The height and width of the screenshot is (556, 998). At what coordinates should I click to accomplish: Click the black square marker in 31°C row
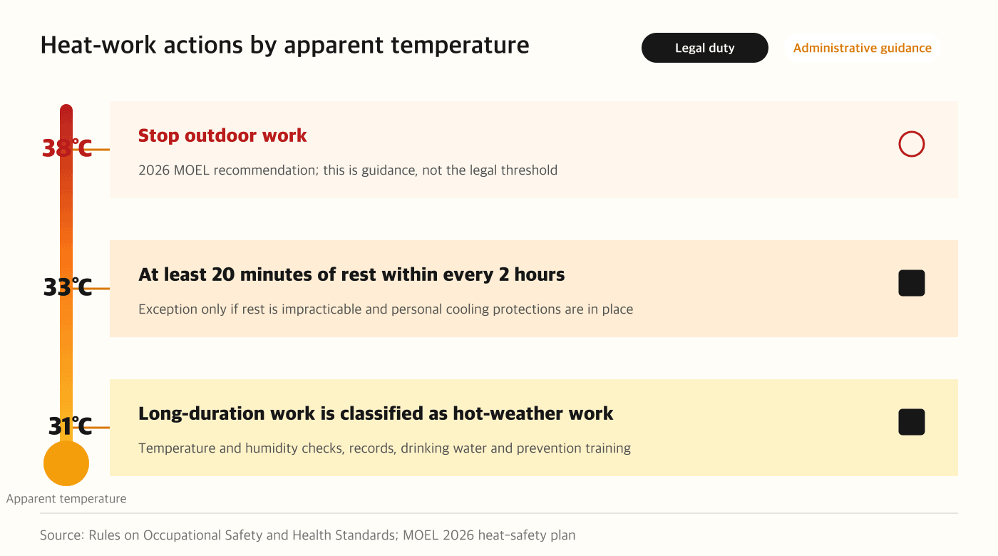coord(911,422)
